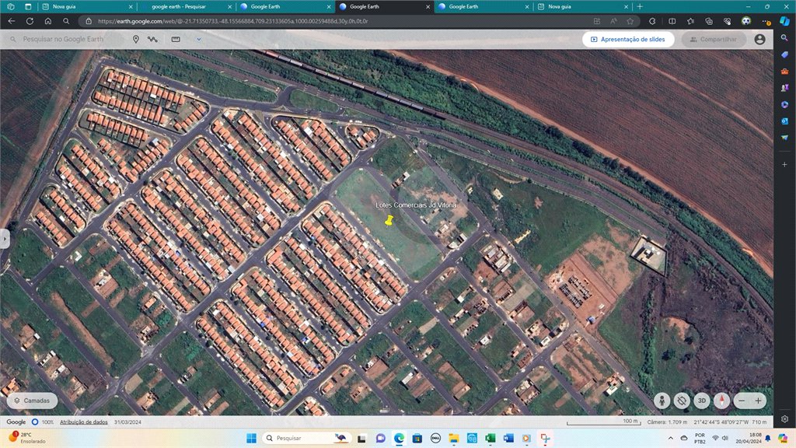The width and height of the screenshot is (796, 448).
Task: Open browser essentials heart icon
Action: tap(727, 21)
